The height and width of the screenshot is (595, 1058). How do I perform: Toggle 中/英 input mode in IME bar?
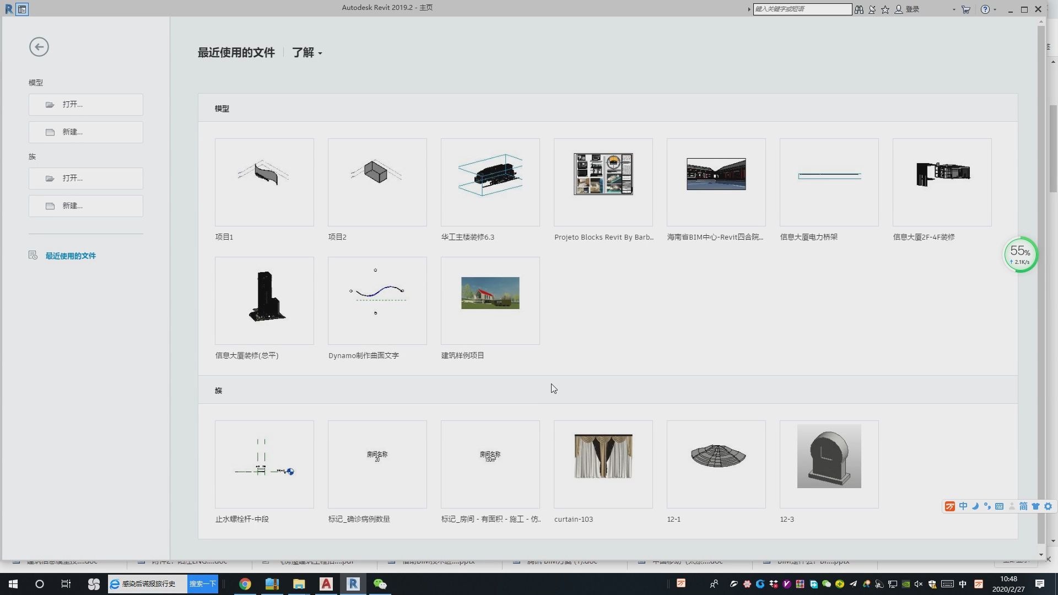coord(963,506)
